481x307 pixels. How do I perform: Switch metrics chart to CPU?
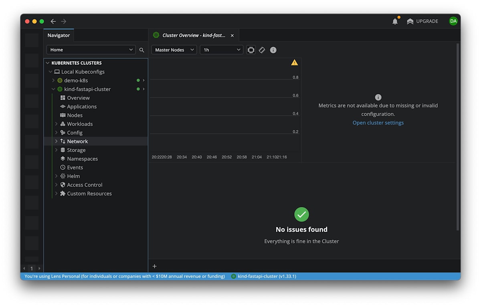[x=251, y=50]
